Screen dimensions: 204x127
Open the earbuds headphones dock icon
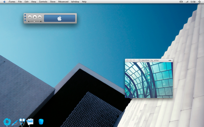point(22,122)
